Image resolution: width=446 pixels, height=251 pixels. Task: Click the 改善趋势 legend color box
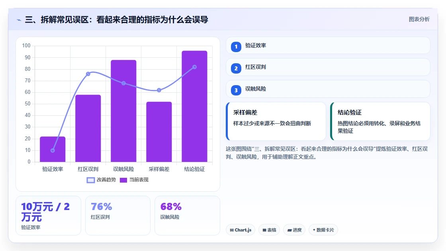click(x=91, y=180)
